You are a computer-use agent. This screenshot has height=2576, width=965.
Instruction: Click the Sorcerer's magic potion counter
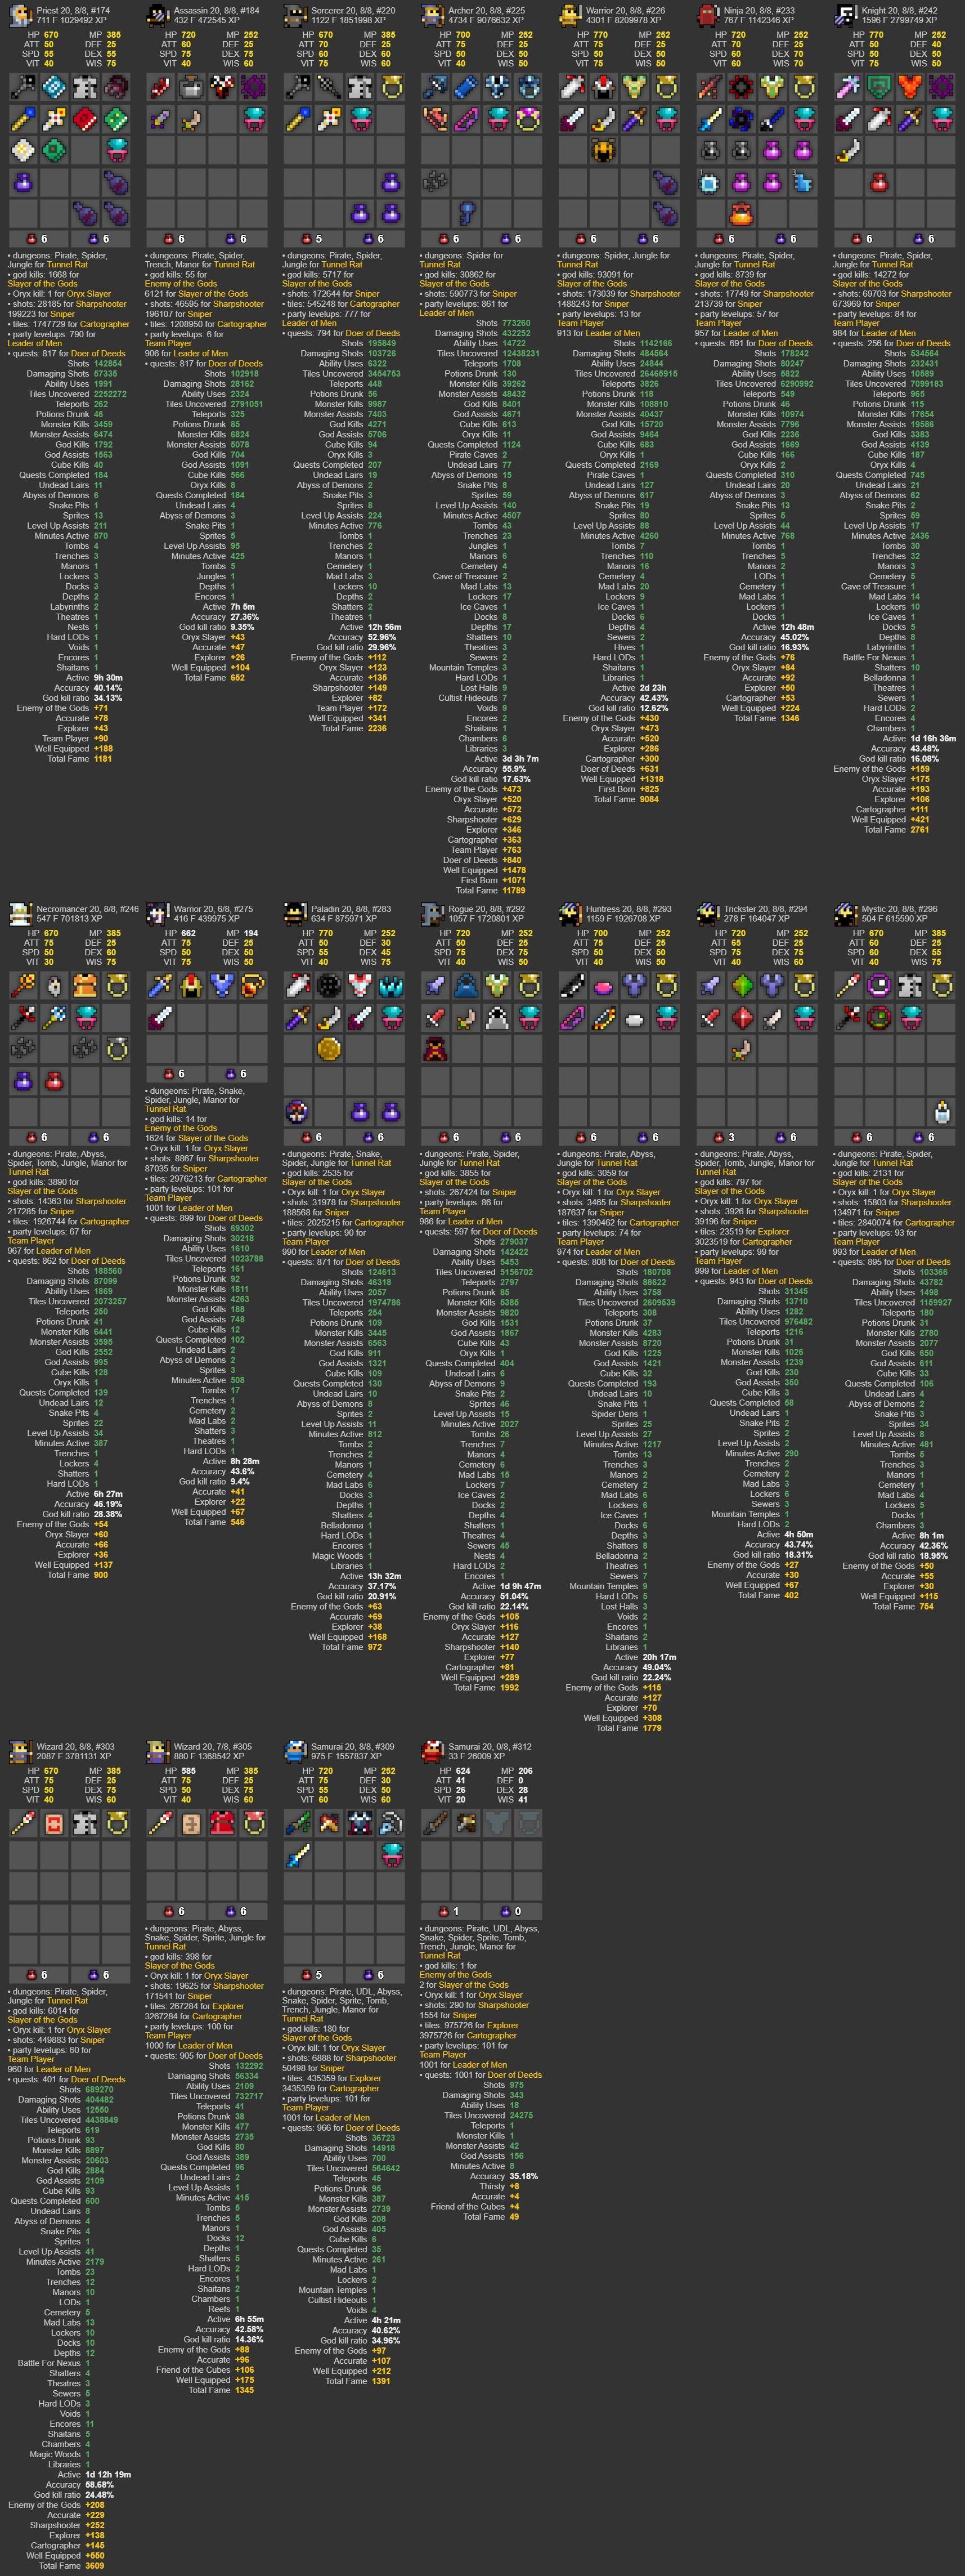click(375, 239)
